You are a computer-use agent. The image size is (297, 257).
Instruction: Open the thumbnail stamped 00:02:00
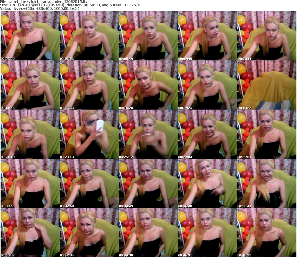tap(30, 36)
